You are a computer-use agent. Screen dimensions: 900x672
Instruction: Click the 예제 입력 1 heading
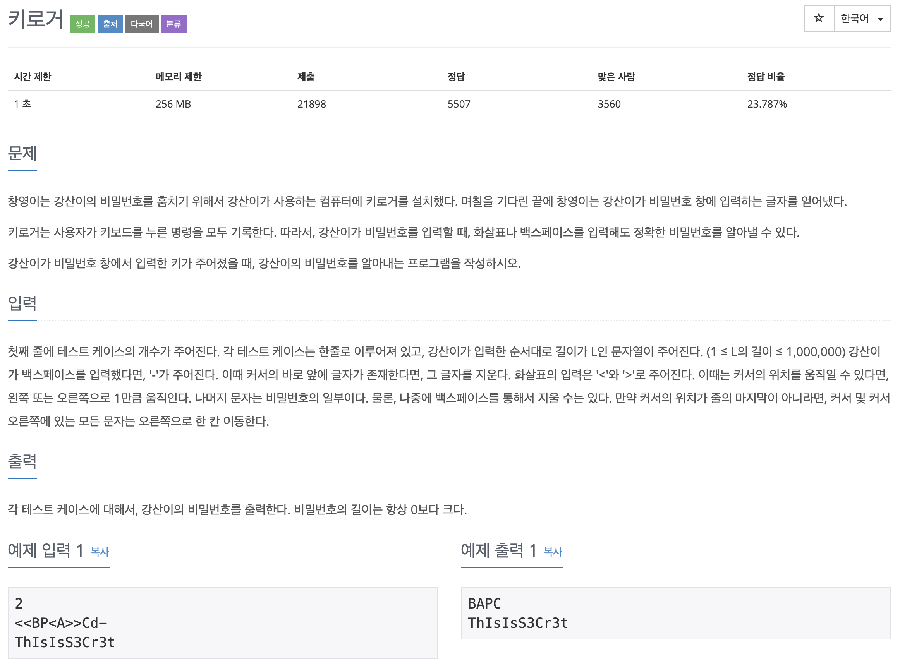[46, 550]
